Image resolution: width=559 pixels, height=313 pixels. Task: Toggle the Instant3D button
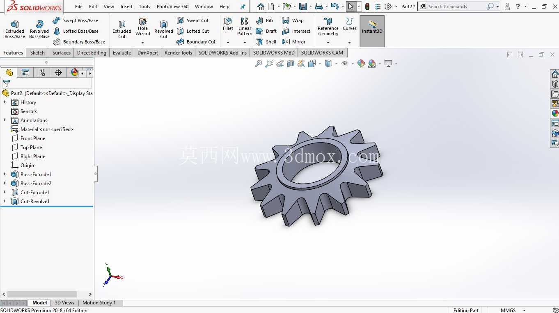(372, 31)
